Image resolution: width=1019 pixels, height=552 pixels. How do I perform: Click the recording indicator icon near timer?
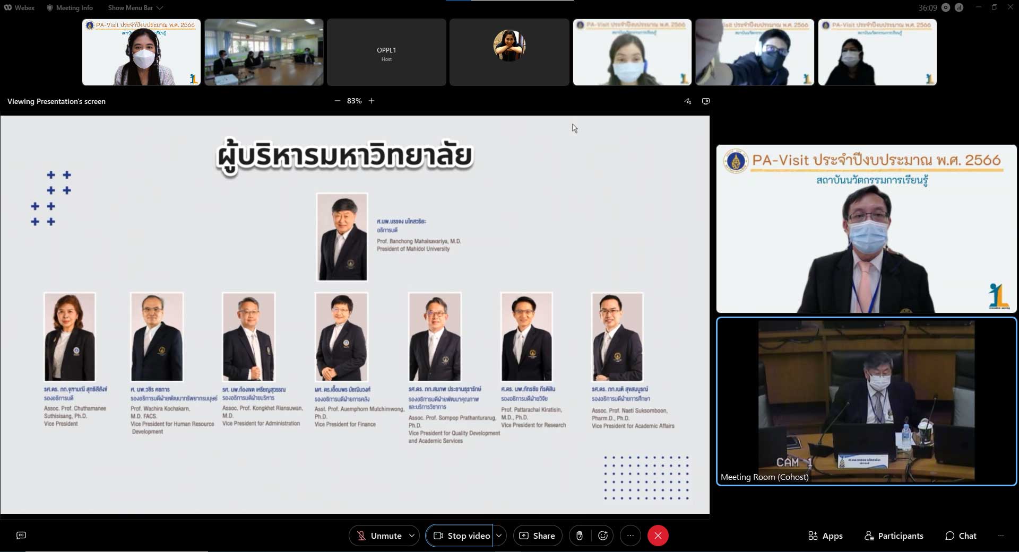point(946,7)
